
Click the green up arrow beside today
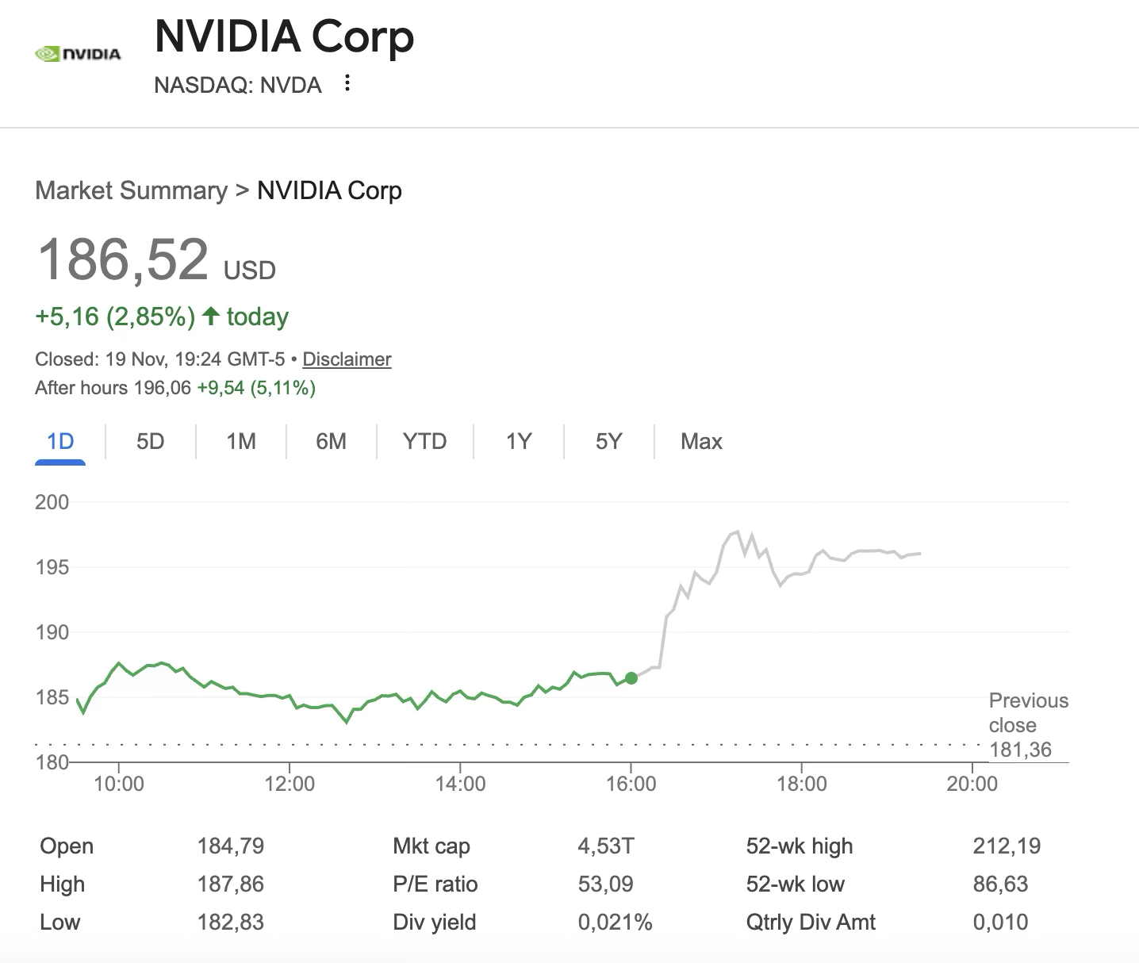(x=210, y=317)
